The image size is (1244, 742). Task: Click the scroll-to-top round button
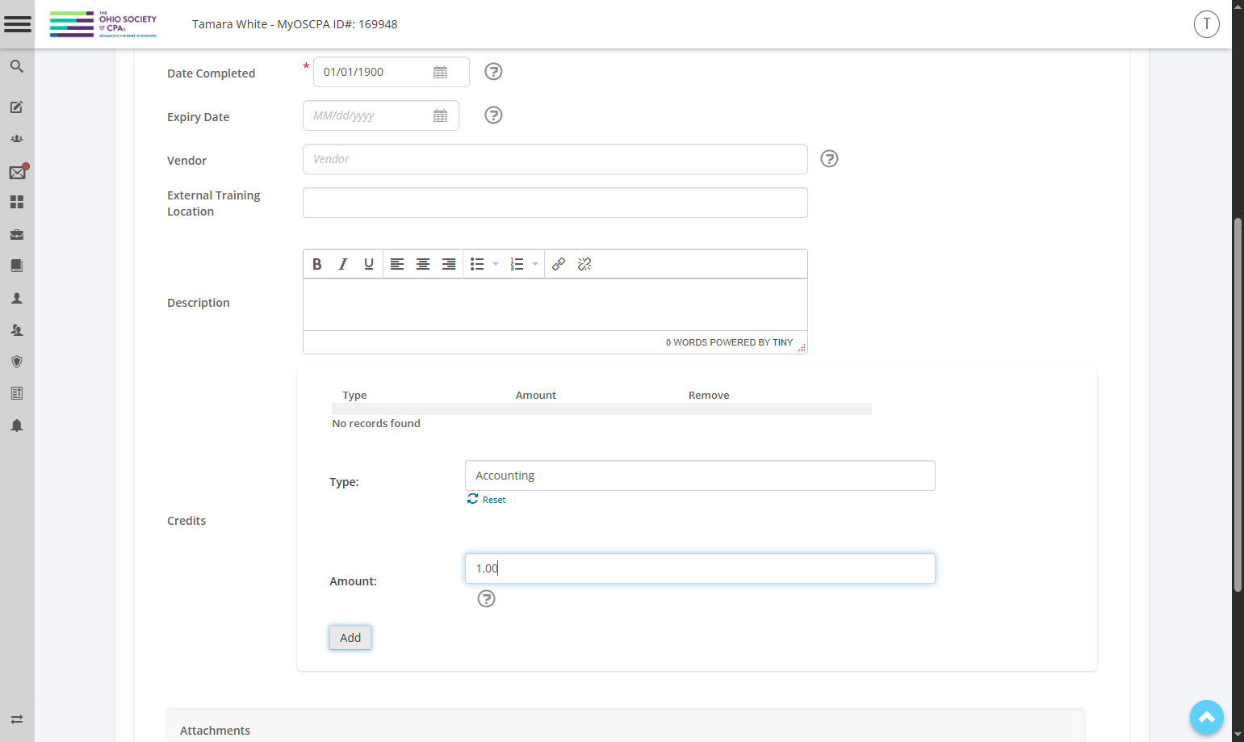coord(1207,717)
